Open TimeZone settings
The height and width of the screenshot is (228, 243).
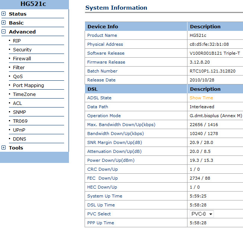click(24, 94)
